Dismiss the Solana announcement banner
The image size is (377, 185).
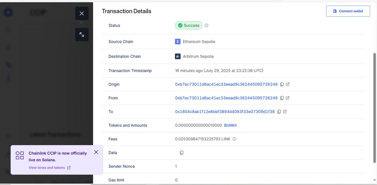pos(96,152)
